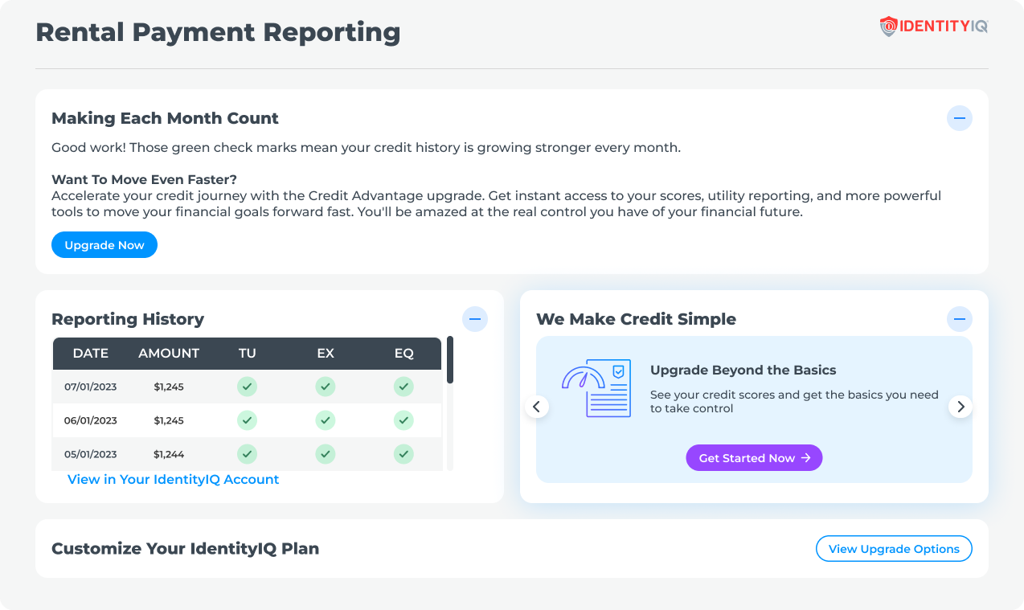Click the TU checkmark for 06/01/2023

point(247,420)
